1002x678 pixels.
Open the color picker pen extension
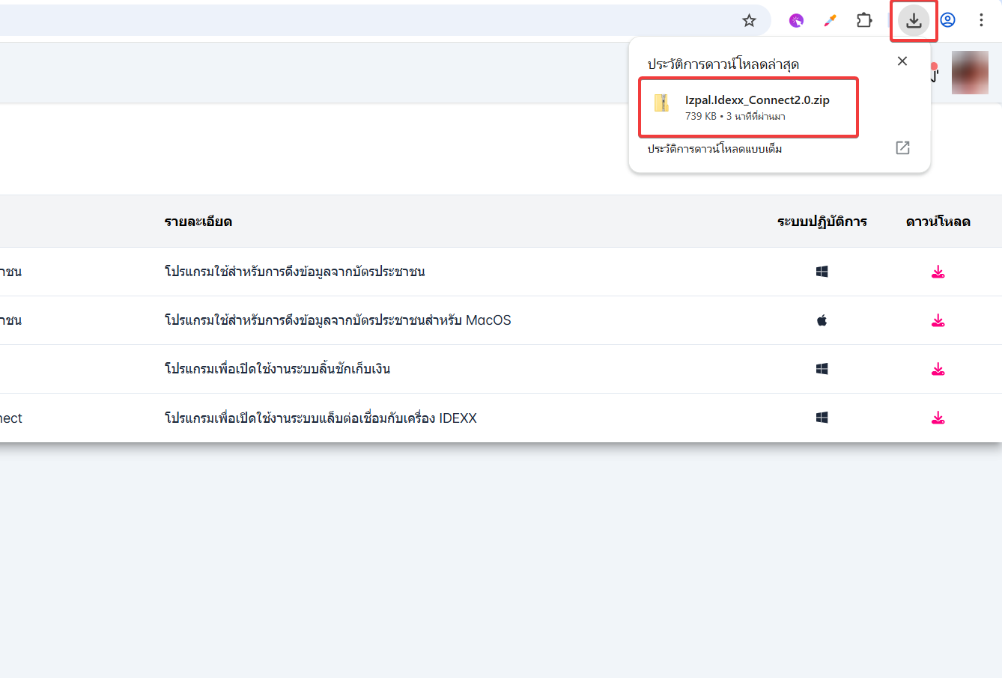click(830, 20)
